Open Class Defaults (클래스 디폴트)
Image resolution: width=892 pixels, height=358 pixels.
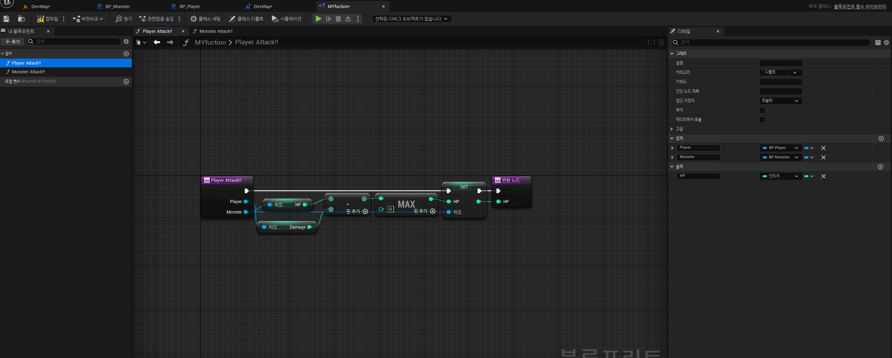[x=246, y=19]
